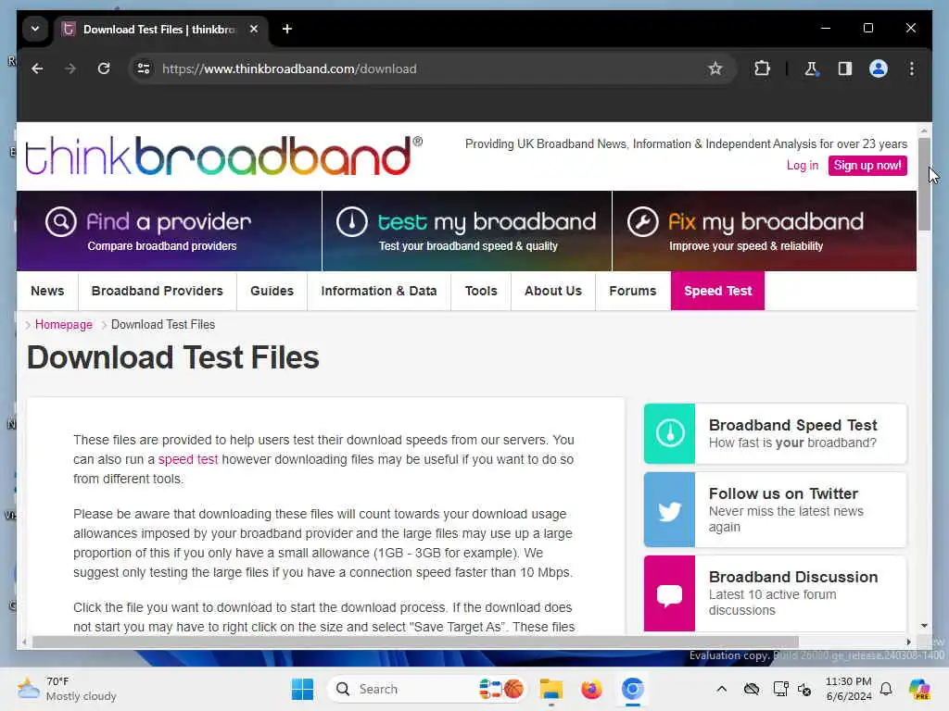Open the Information & Data menu
Image resolution: width=949 pixels, height=711 pixels.
coord(379,291)
